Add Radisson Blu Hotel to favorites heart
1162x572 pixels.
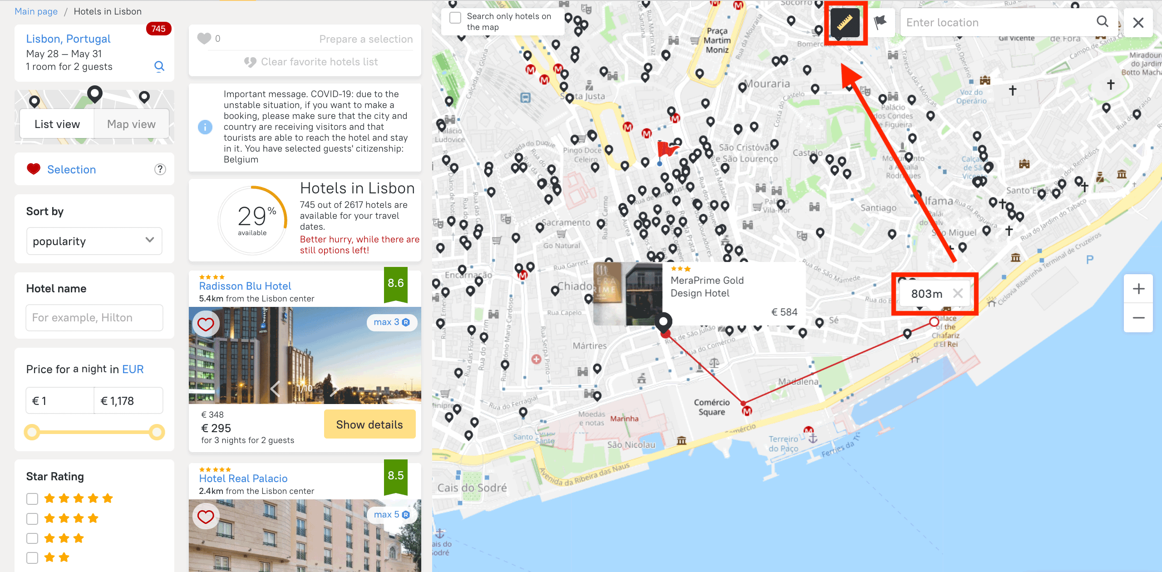206,324
